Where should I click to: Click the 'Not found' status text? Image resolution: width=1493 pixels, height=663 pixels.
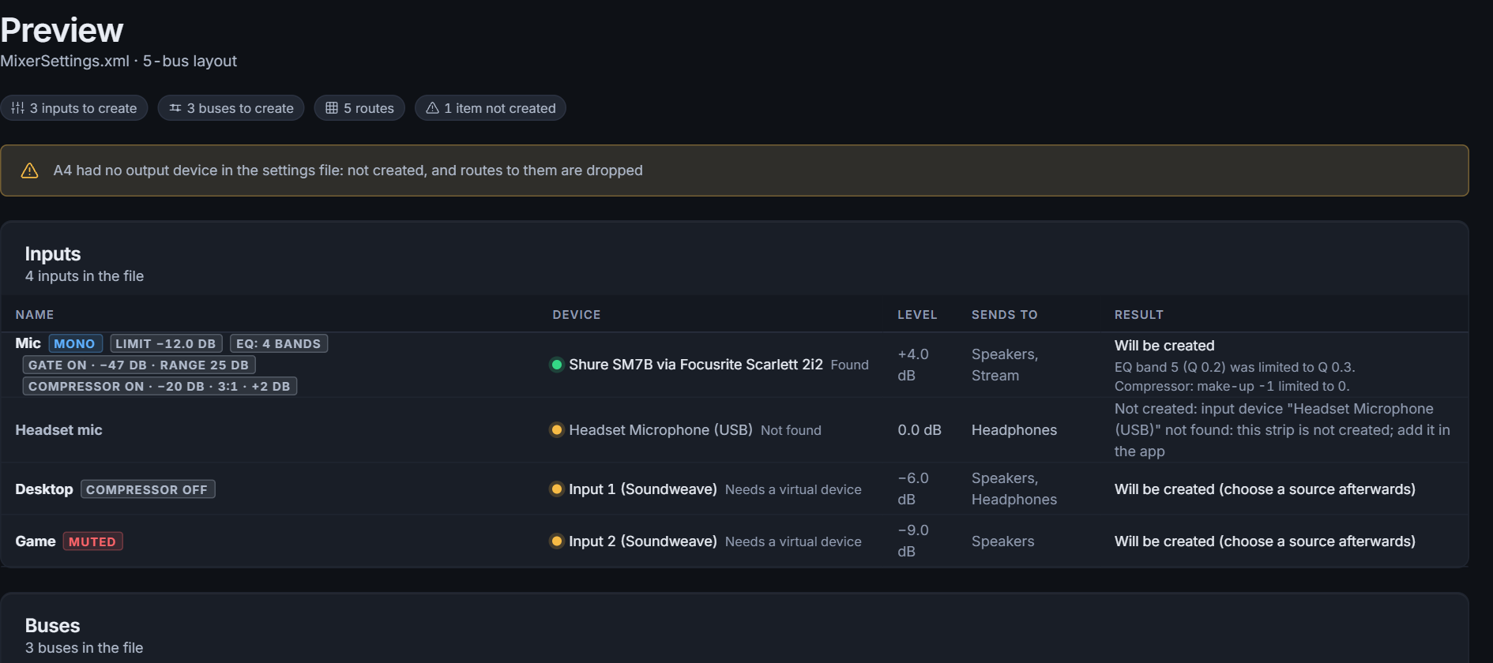point(791,430)
